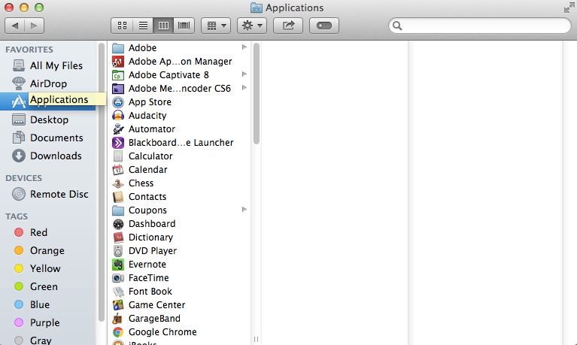Select the GarageBand icon

coord(118,319)
